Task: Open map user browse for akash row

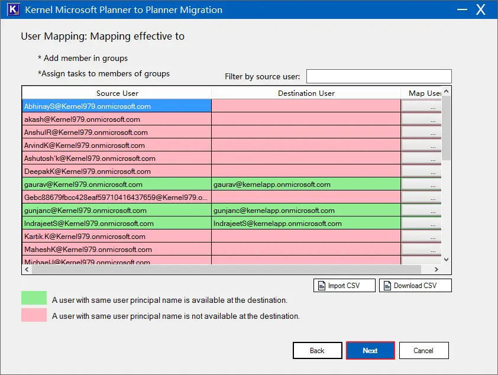Action: pos(421,119)
